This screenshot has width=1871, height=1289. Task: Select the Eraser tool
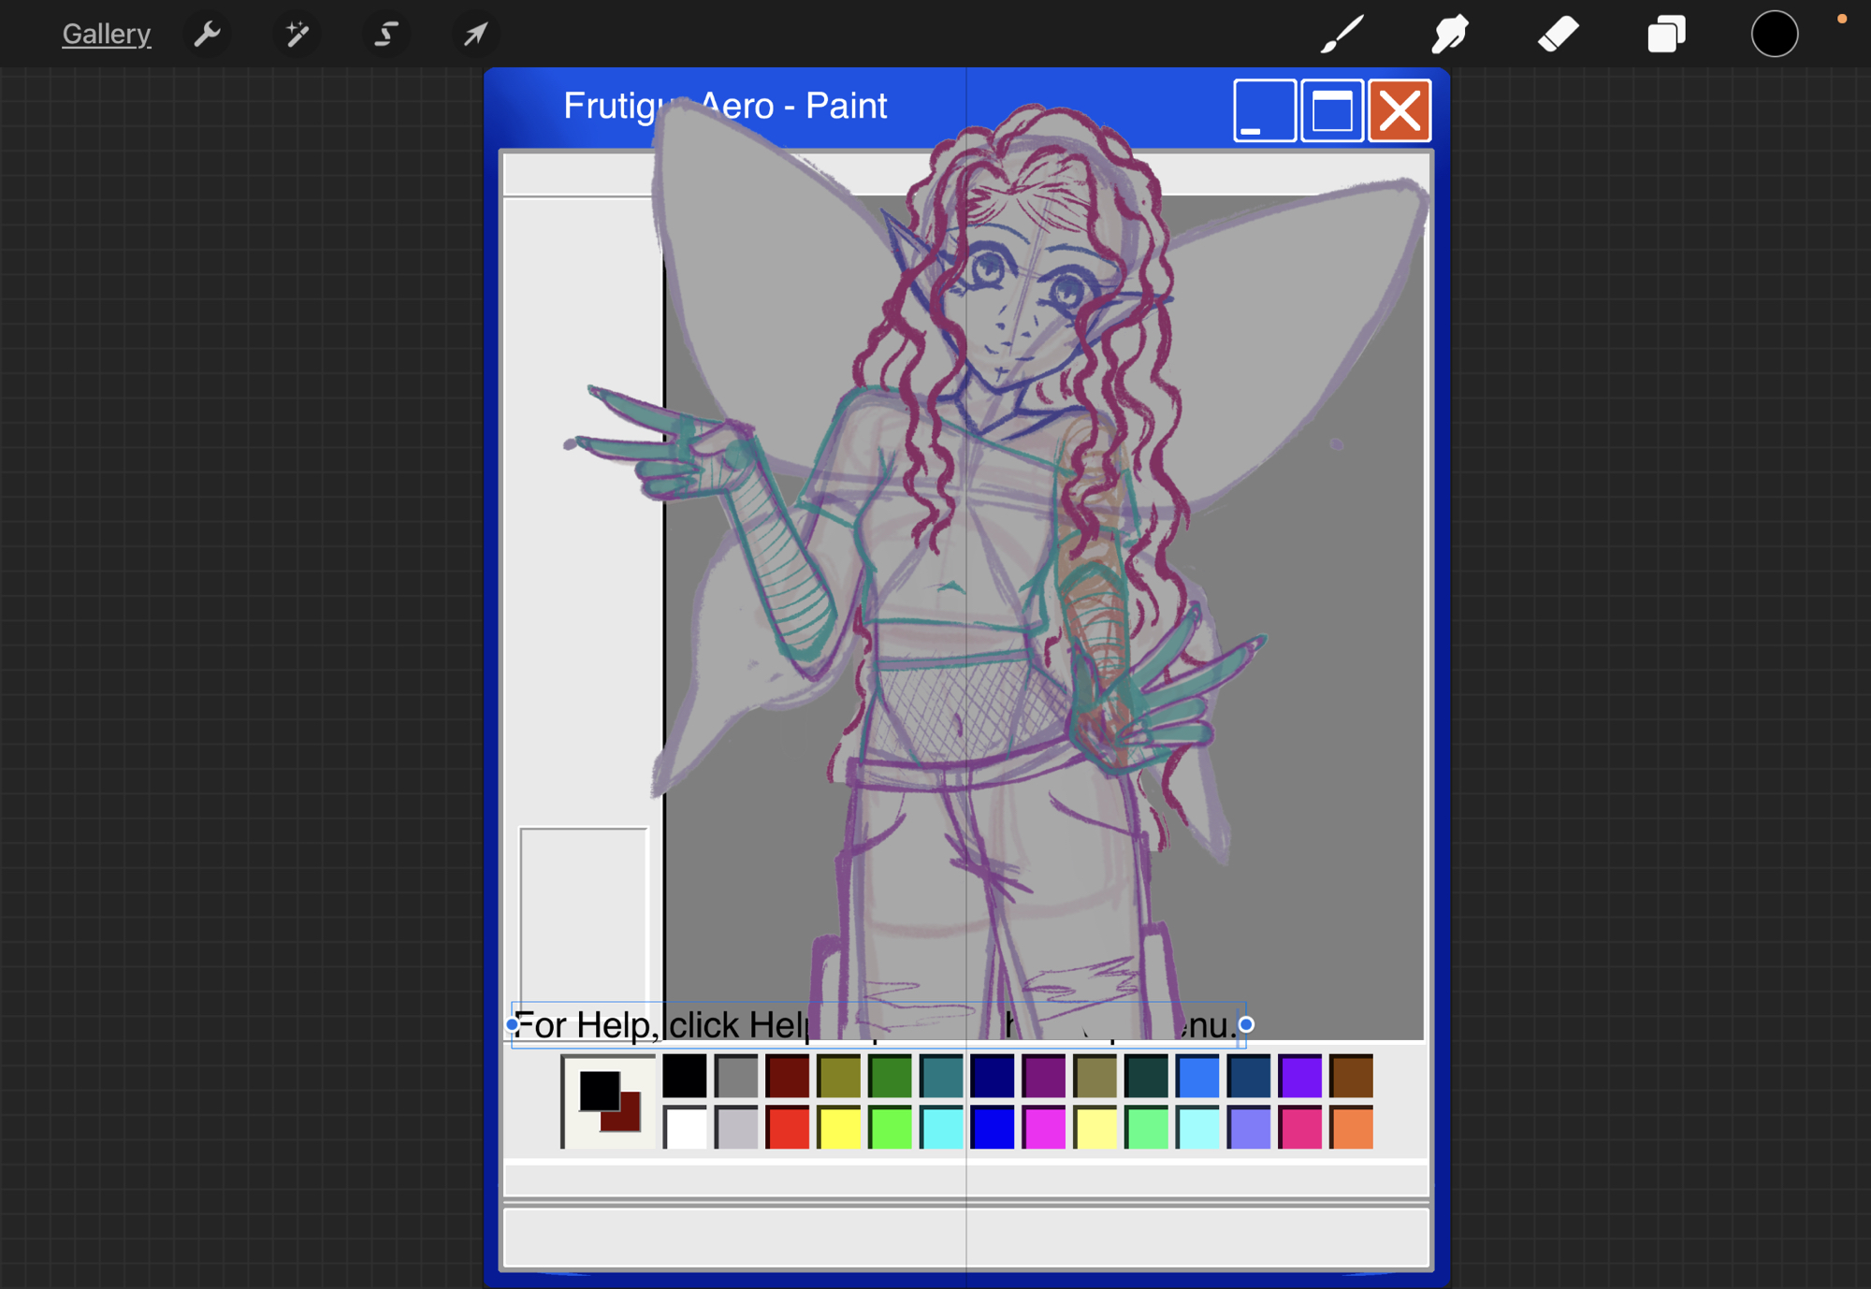(1559, 35)
